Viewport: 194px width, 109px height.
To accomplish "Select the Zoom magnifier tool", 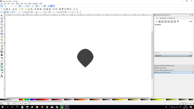I will pos(2,25).
